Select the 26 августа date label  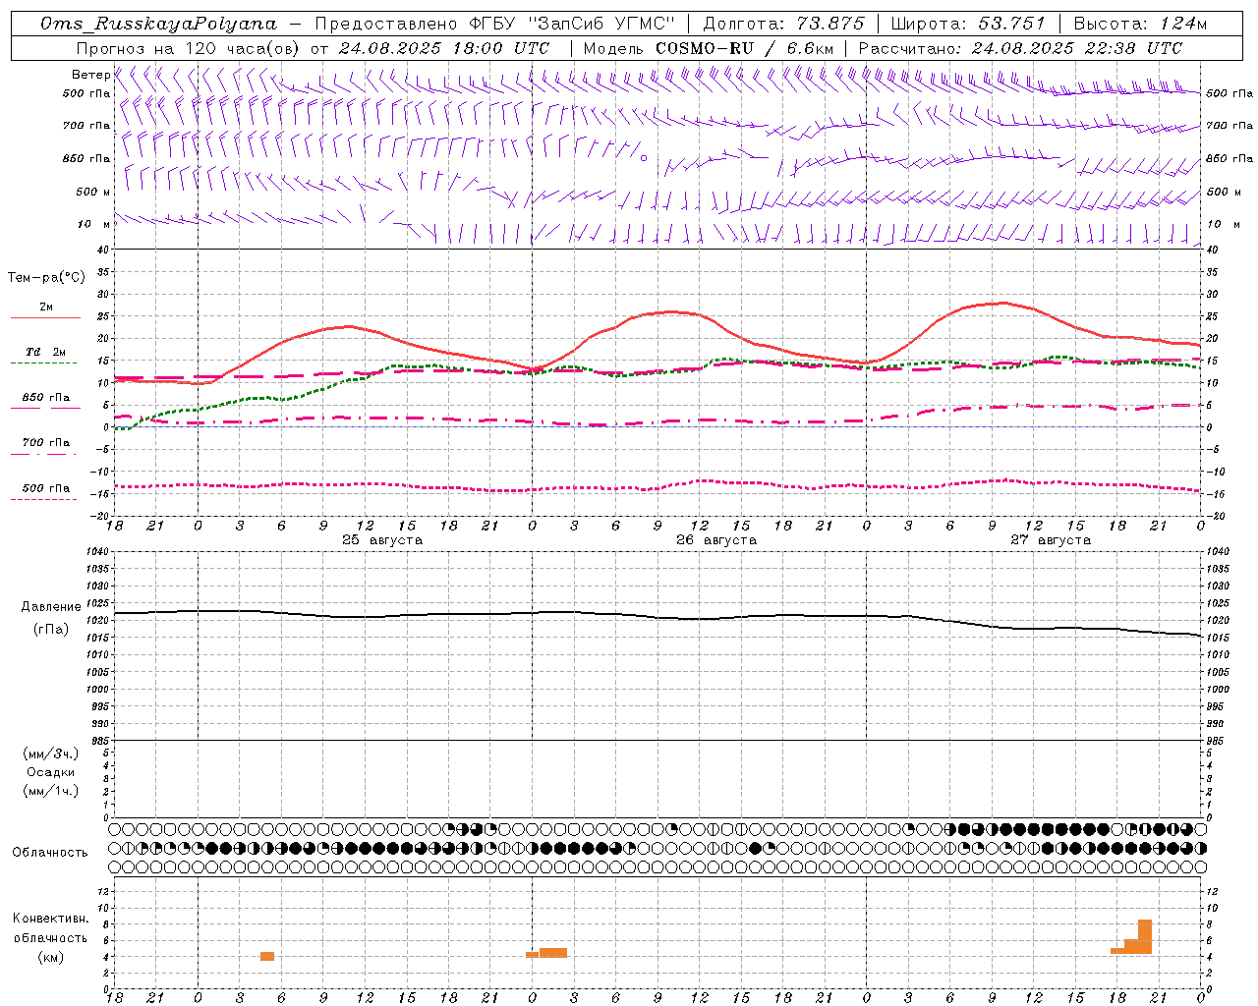tap(716, 540)
